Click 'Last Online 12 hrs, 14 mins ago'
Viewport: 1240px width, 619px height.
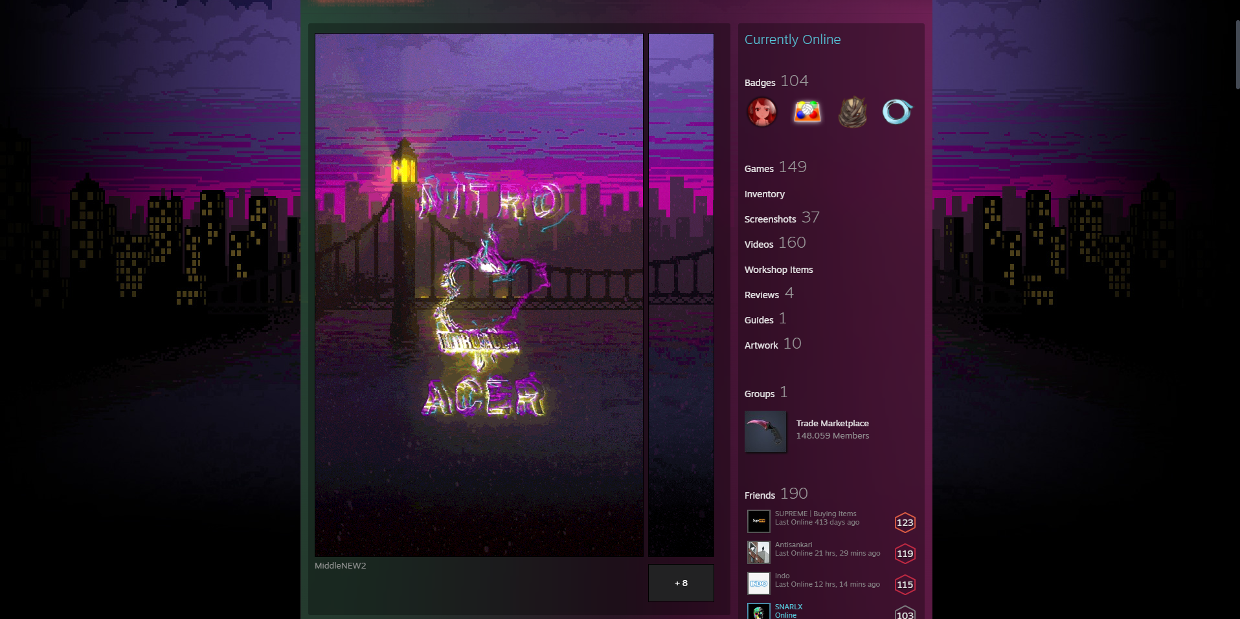point(828,584)
